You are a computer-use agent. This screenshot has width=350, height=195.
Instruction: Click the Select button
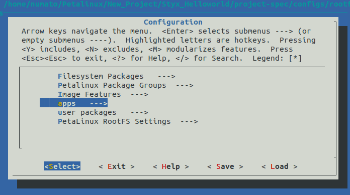pyautogui.click(x=62, y=166)
